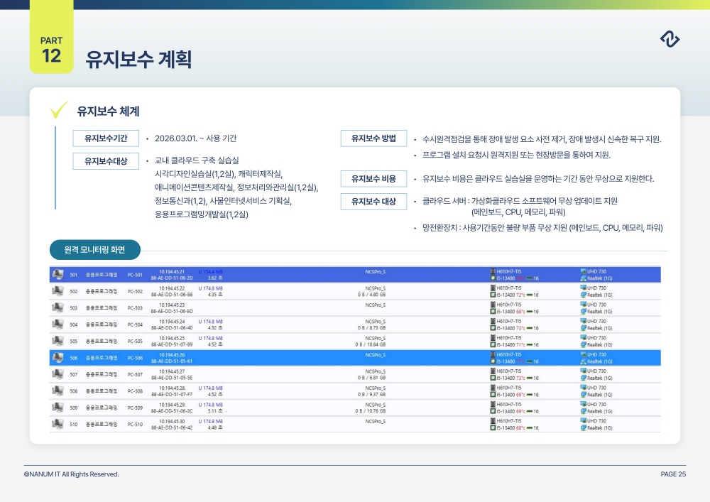
Task: Select the highlighted PC-506 row name
Action: point(135,358)
